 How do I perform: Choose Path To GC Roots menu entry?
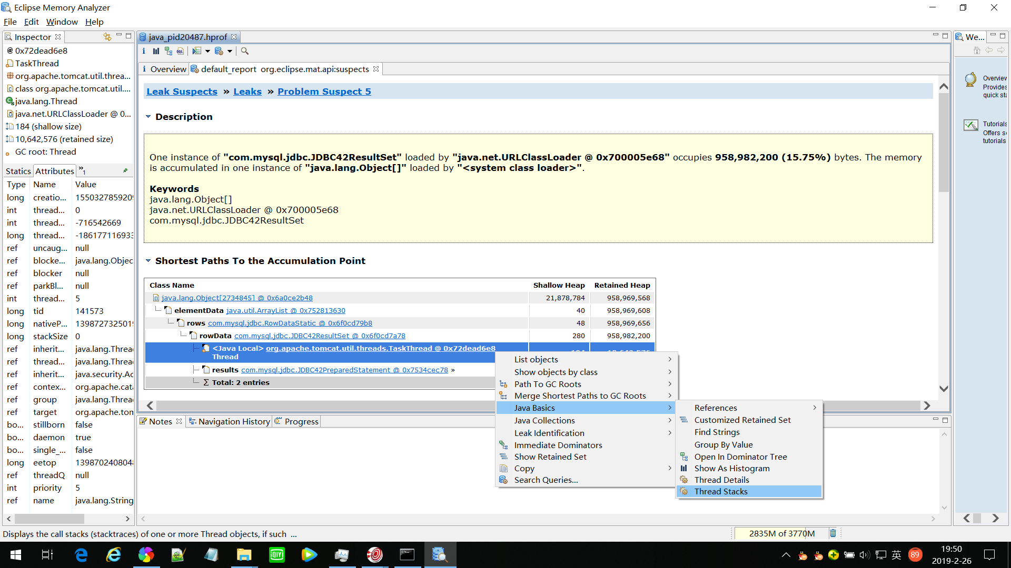pyautogui.click(x=548, y=384)
